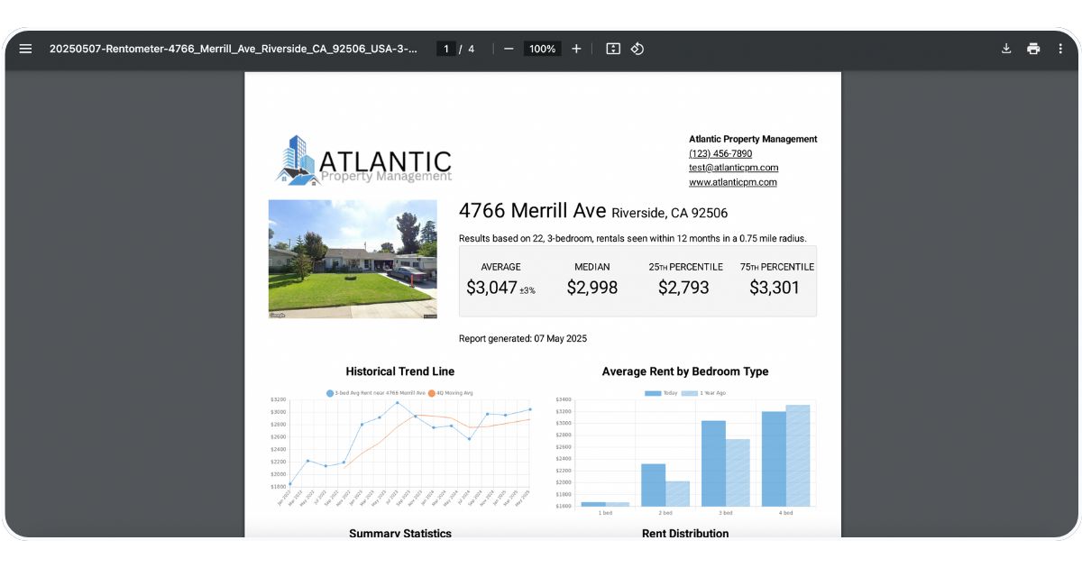Call the (123) 456-7890 phone link
This screenshot has height=568, width=1082.
(x=720, y=153)
